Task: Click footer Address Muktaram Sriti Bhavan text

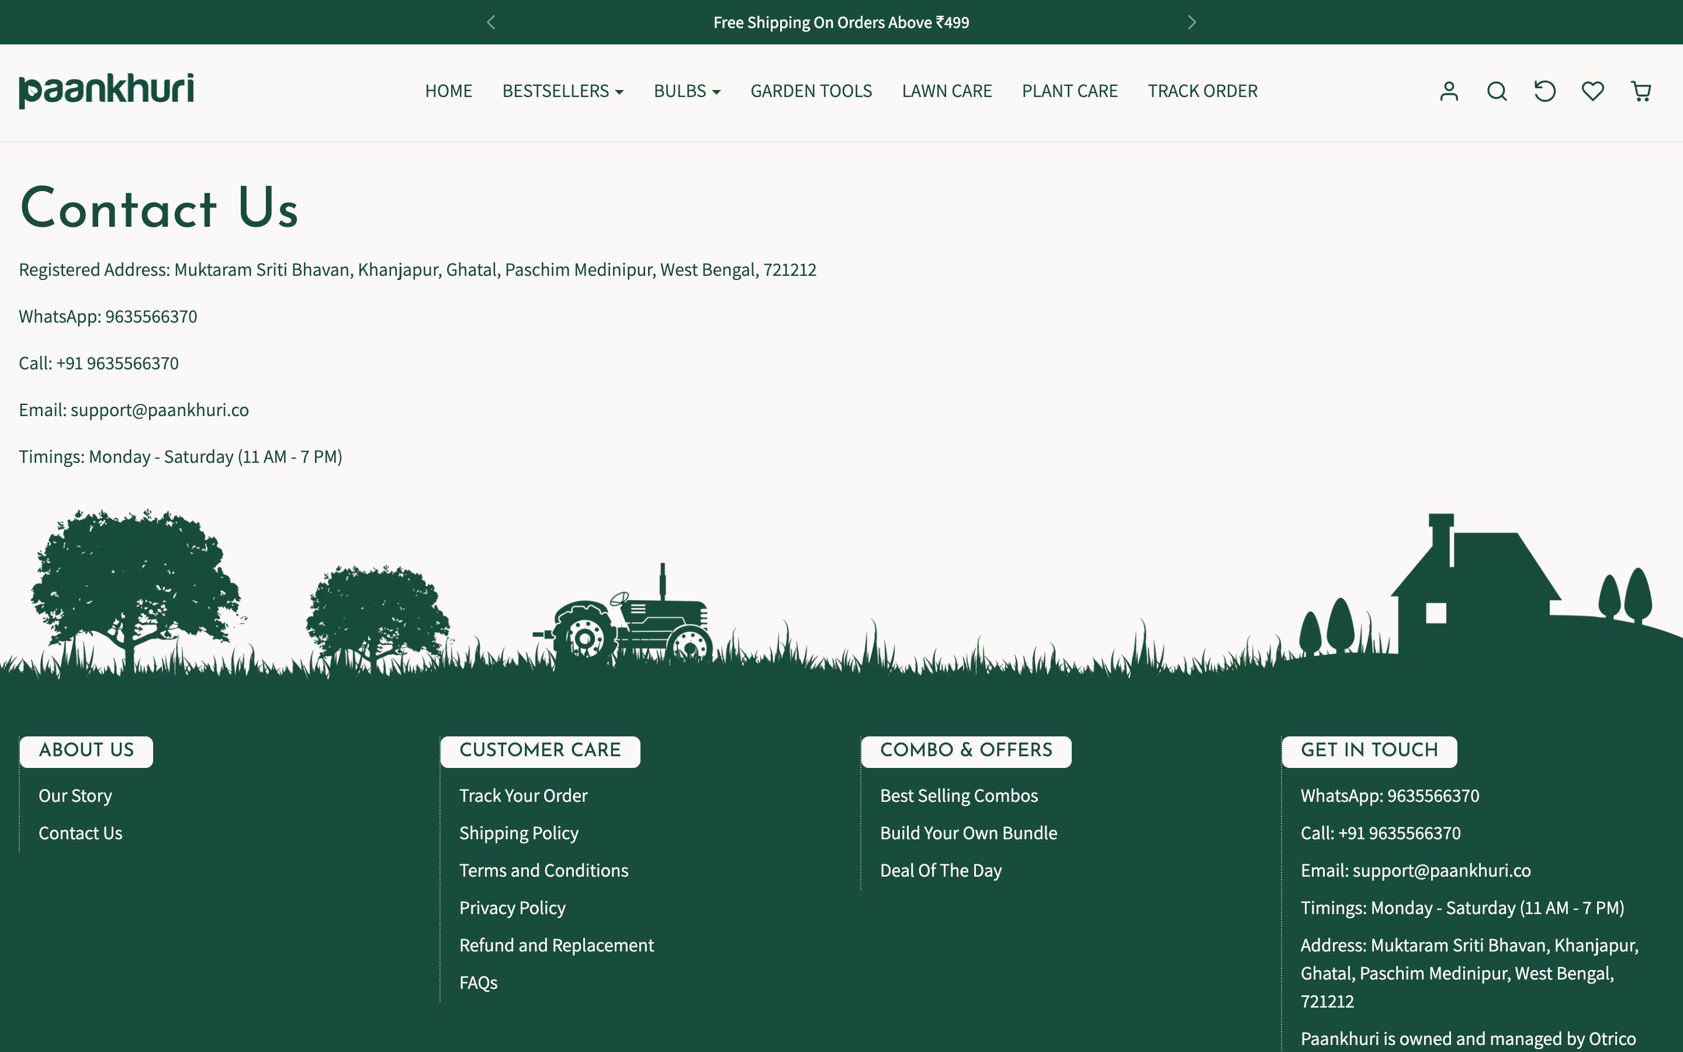Action: (1470, 973)
